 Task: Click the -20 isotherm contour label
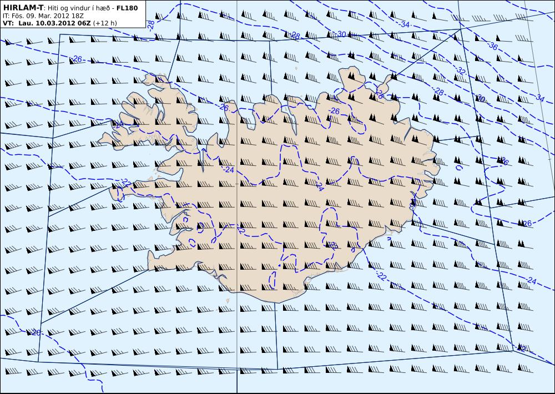coord(36,333)
